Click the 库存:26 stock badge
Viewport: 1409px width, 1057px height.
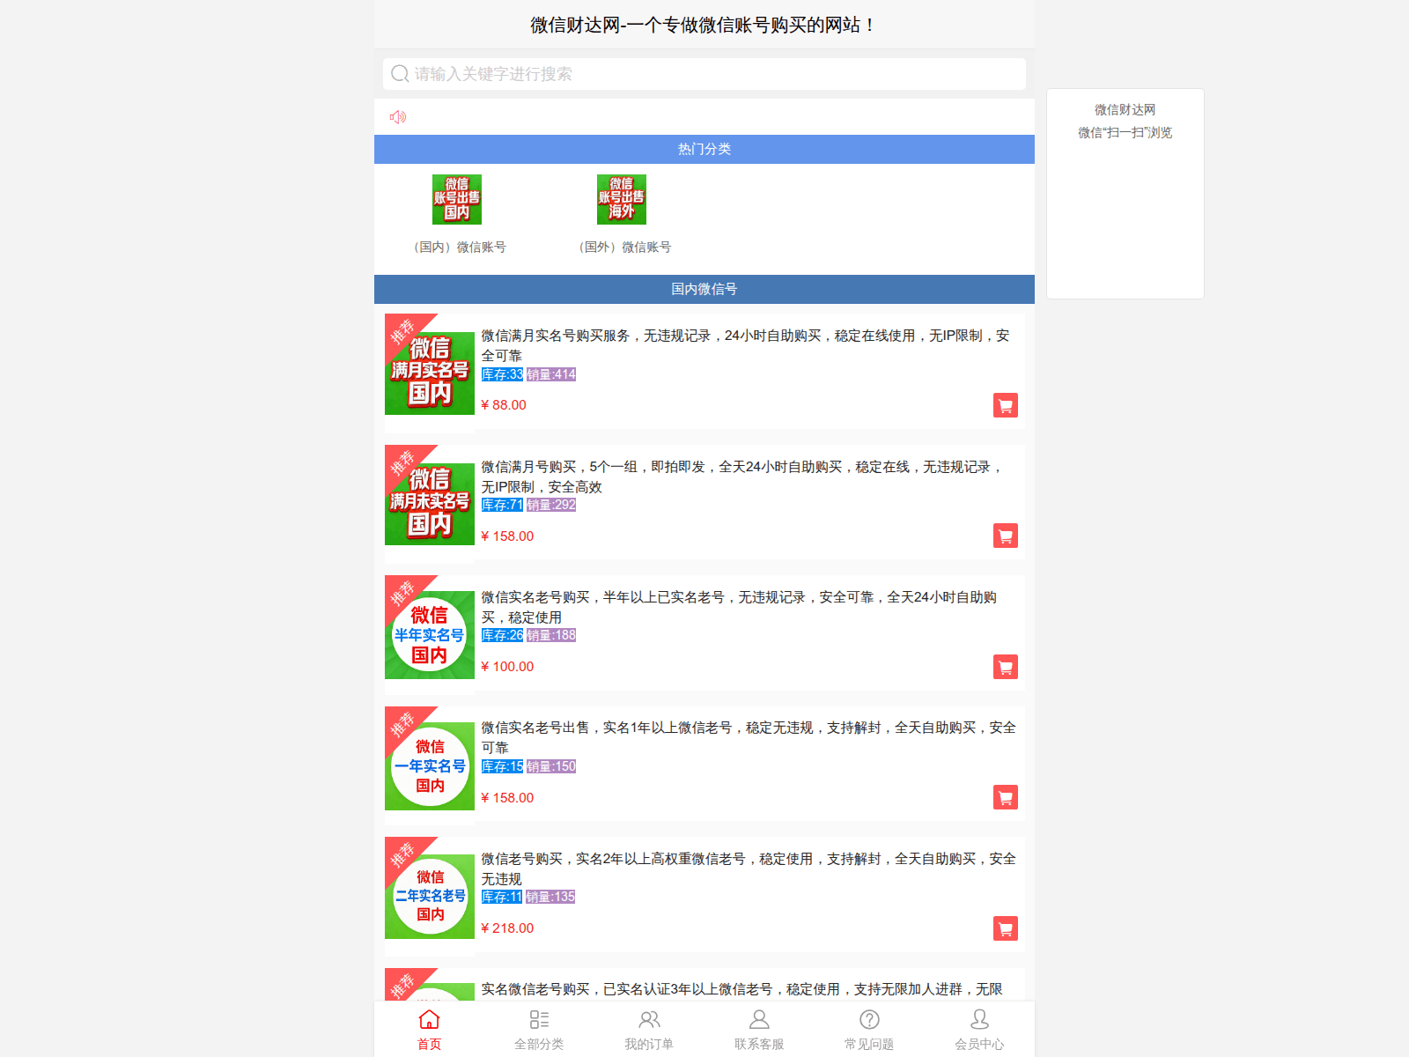502,635
